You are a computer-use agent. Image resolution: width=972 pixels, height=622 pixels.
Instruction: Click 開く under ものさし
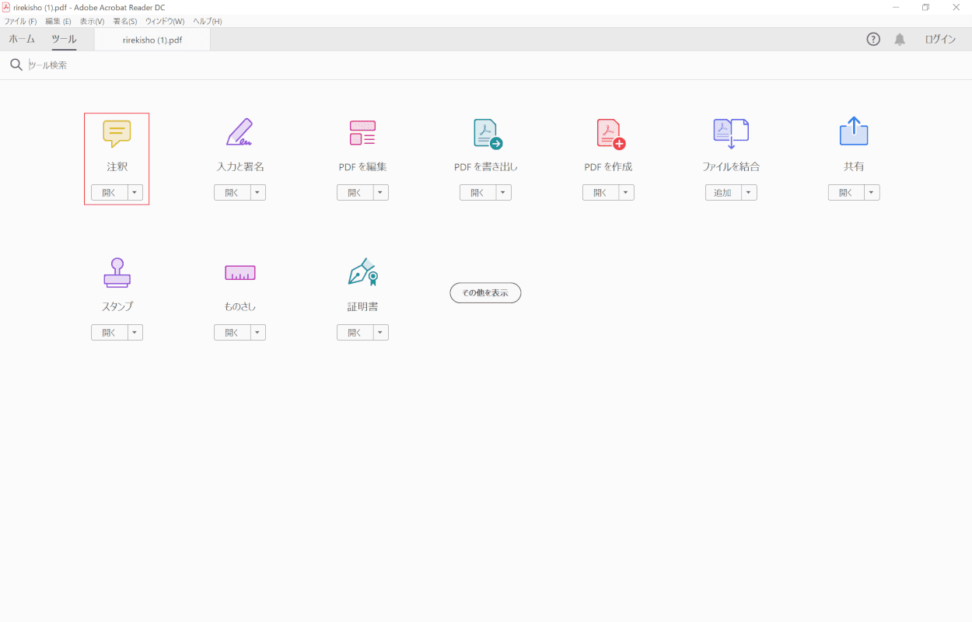click(x=232, y=333)
